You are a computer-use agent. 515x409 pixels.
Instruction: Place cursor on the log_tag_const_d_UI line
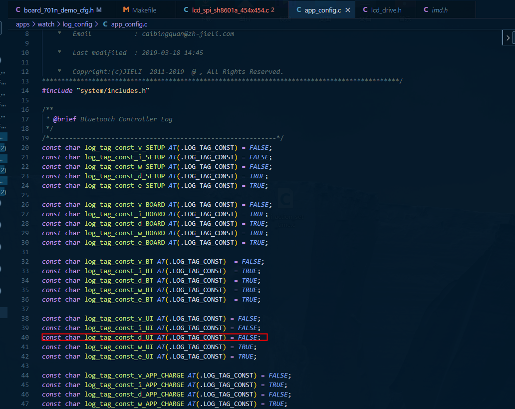(154, 337)
